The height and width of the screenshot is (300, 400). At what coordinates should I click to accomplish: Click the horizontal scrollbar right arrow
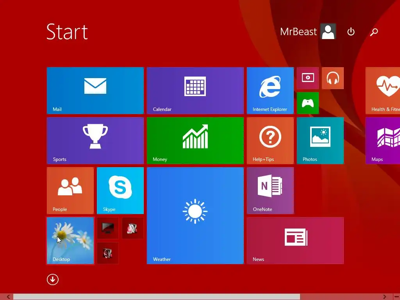pos(384,297)
